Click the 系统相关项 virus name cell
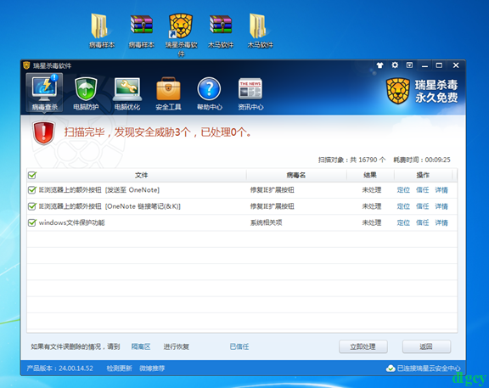This screenshot has width=489, height=388. point(266,222)
